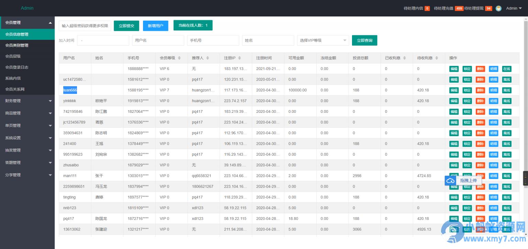Viewport: 528px width, 249px height.
Task: Click 离线 status for user 2259898651
Action: 507,187
